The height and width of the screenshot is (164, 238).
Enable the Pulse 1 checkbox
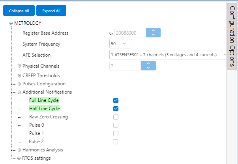[x=116, y=133]
